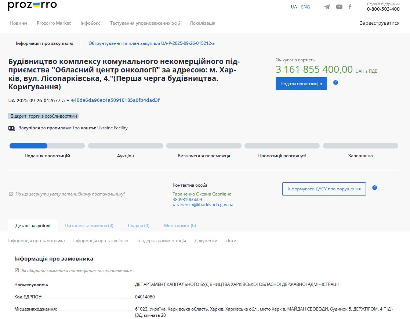
Task: Click contact email taranenko@kharkivoda.gov.ua
Action: (203, 205)
